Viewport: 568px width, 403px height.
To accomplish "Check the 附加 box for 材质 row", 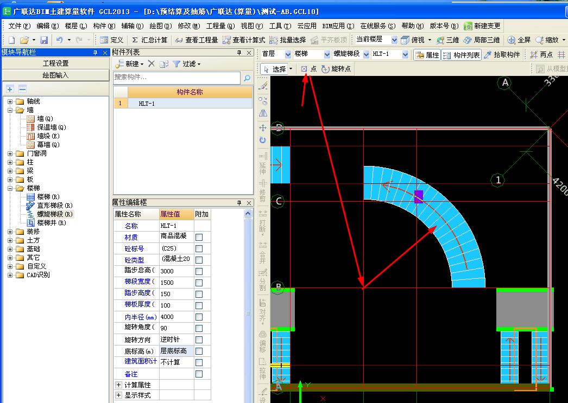I will 199,237.
